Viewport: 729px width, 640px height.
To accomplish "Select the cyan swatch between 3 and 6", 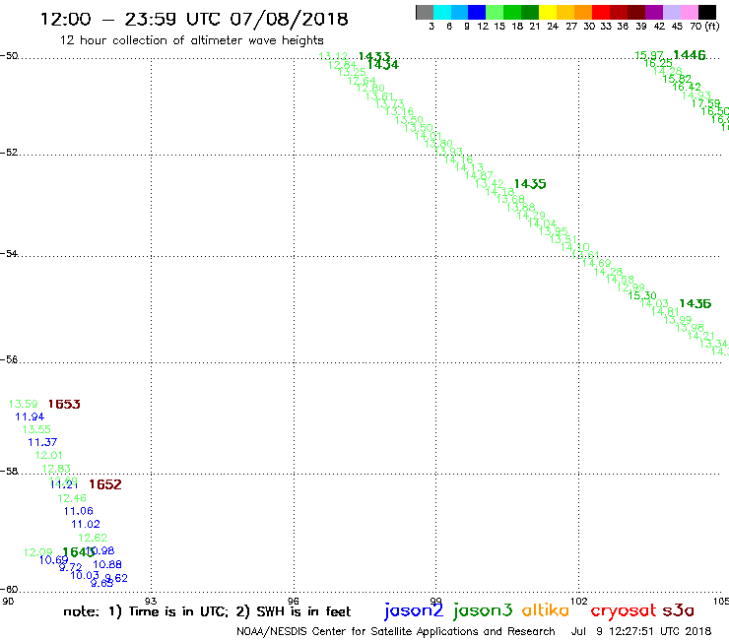I will (x=442, y=12).
